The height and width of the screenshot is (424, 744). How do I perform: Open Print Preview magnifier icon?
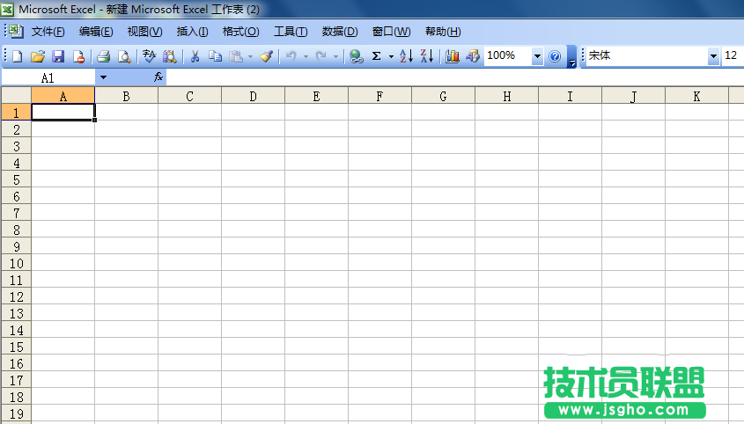124,56
